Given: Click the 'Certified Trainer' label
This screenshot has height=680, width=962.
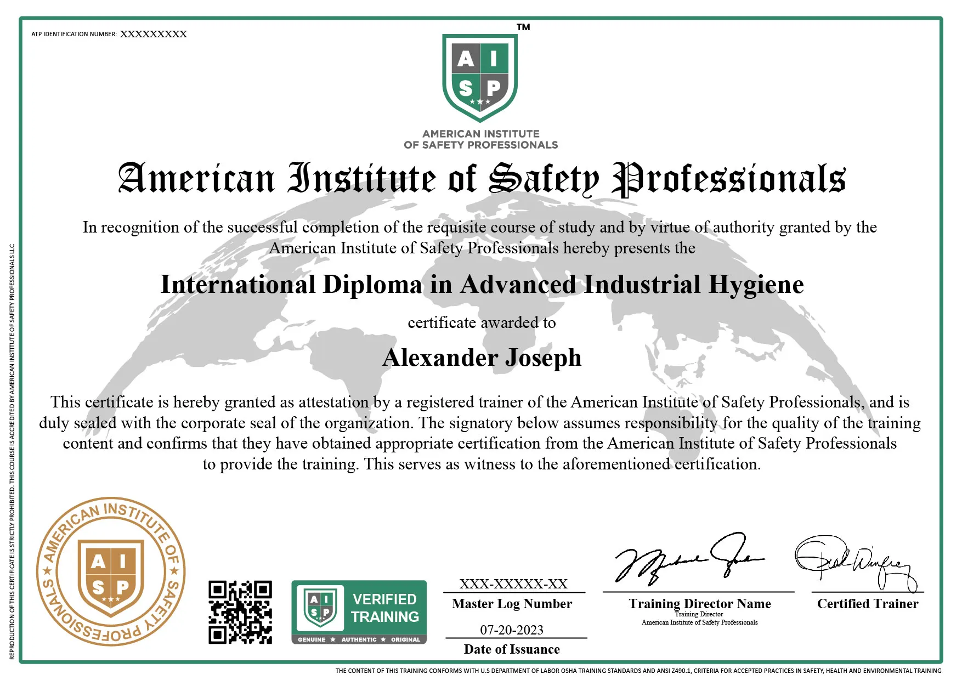Looking at the screenshot, I should (868, 604).
